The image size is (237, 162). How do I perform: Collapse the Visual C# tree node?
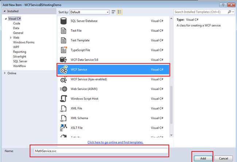click(x=6, y=19)
